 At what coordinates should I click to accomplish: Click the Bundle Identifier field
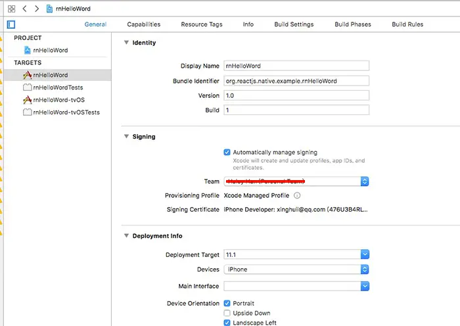pos(296,81)
